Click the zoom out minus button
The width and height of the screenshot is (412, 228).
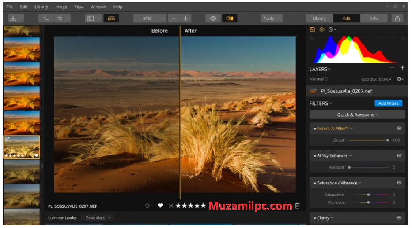coord(174,18)
